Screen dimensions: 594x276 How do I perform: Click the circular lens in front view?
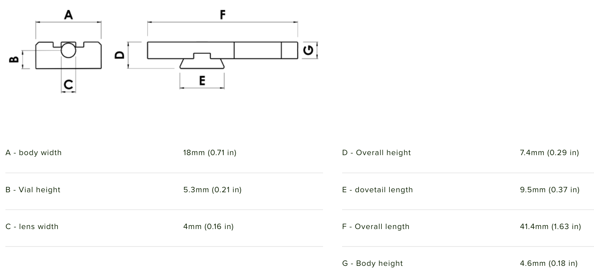[68, 50]
